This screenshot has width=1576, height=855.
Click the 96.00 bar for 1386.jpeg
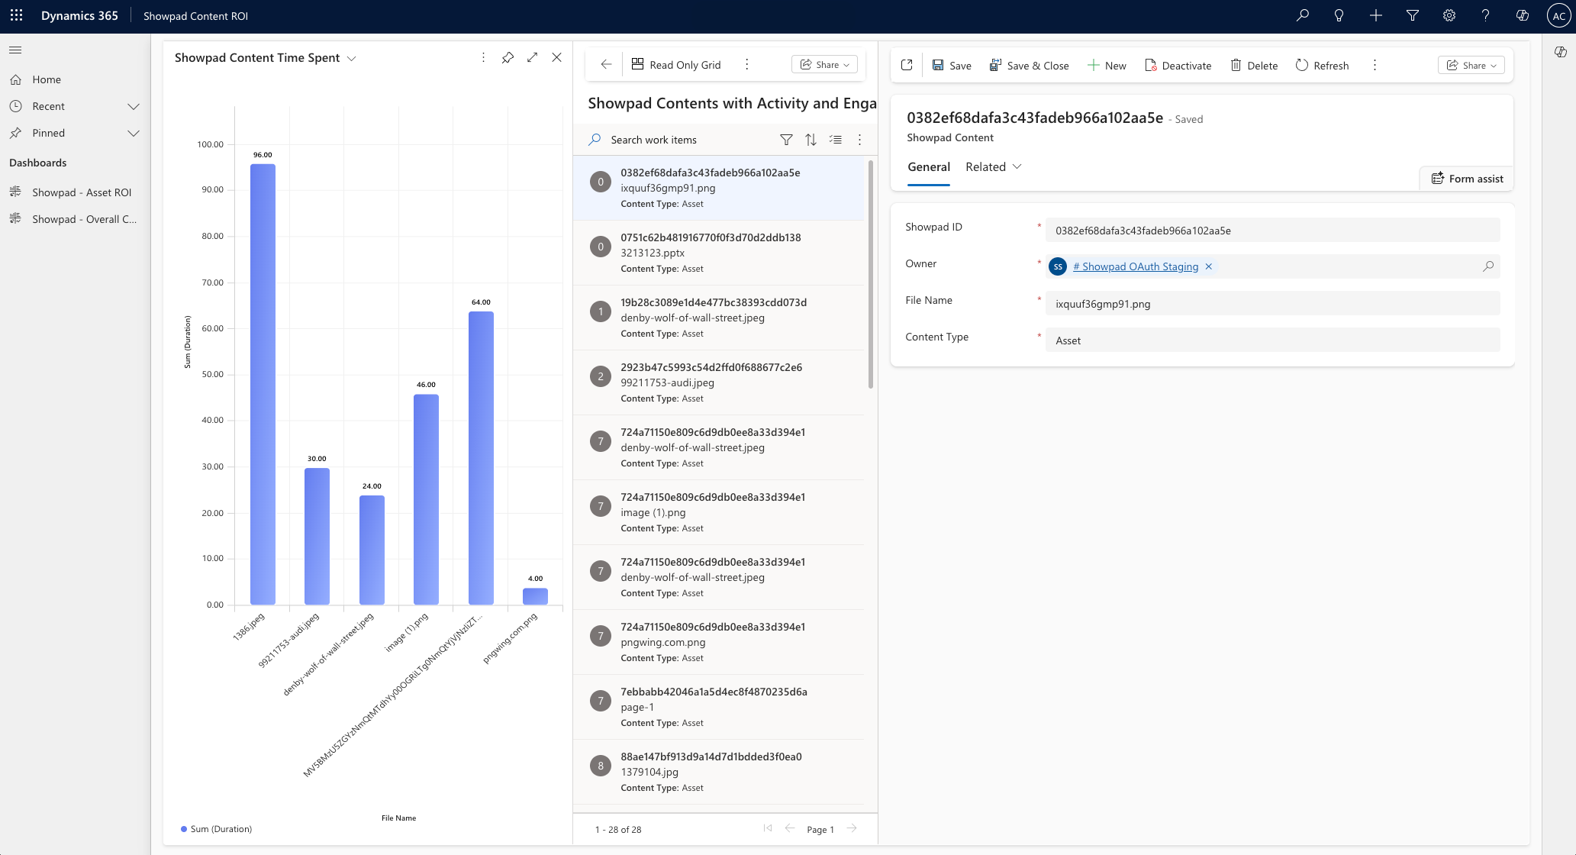[263, 382]
